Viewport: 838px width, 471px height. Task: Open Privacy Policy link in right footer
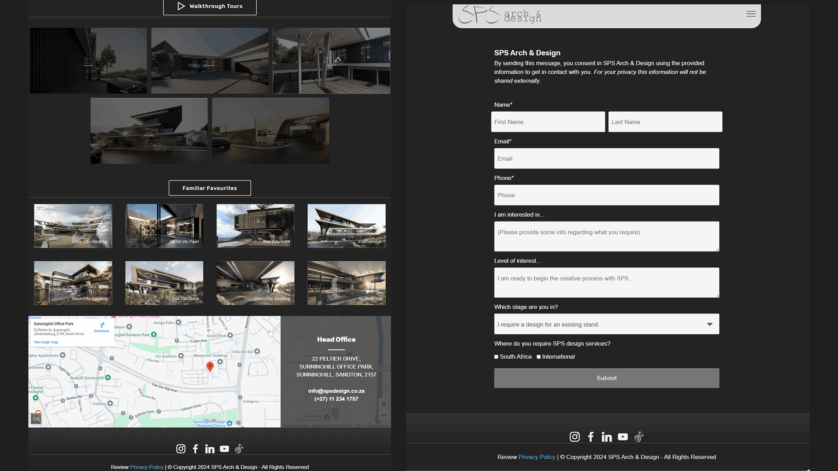coord(537,457)
